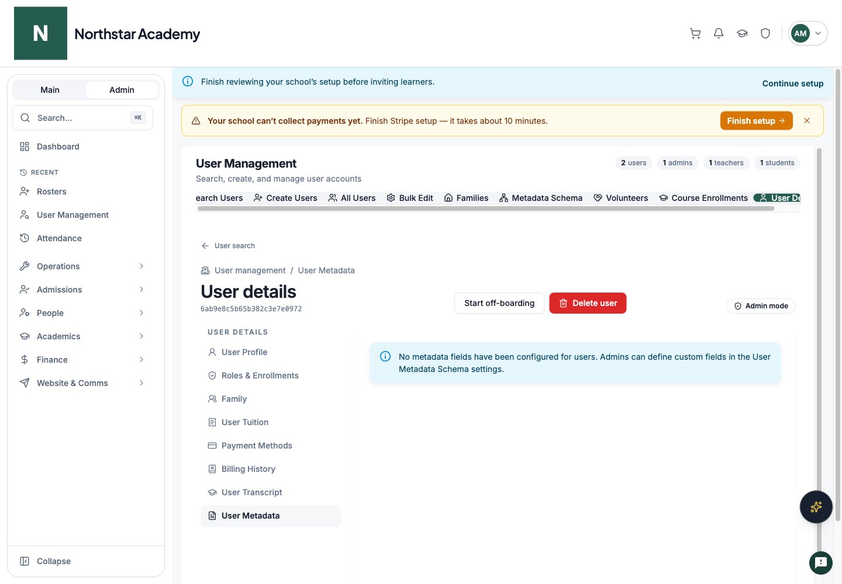Image resolution: width=842 pixels, height=584 pixels.
Task: Expand the People menu
Action: 82,313
